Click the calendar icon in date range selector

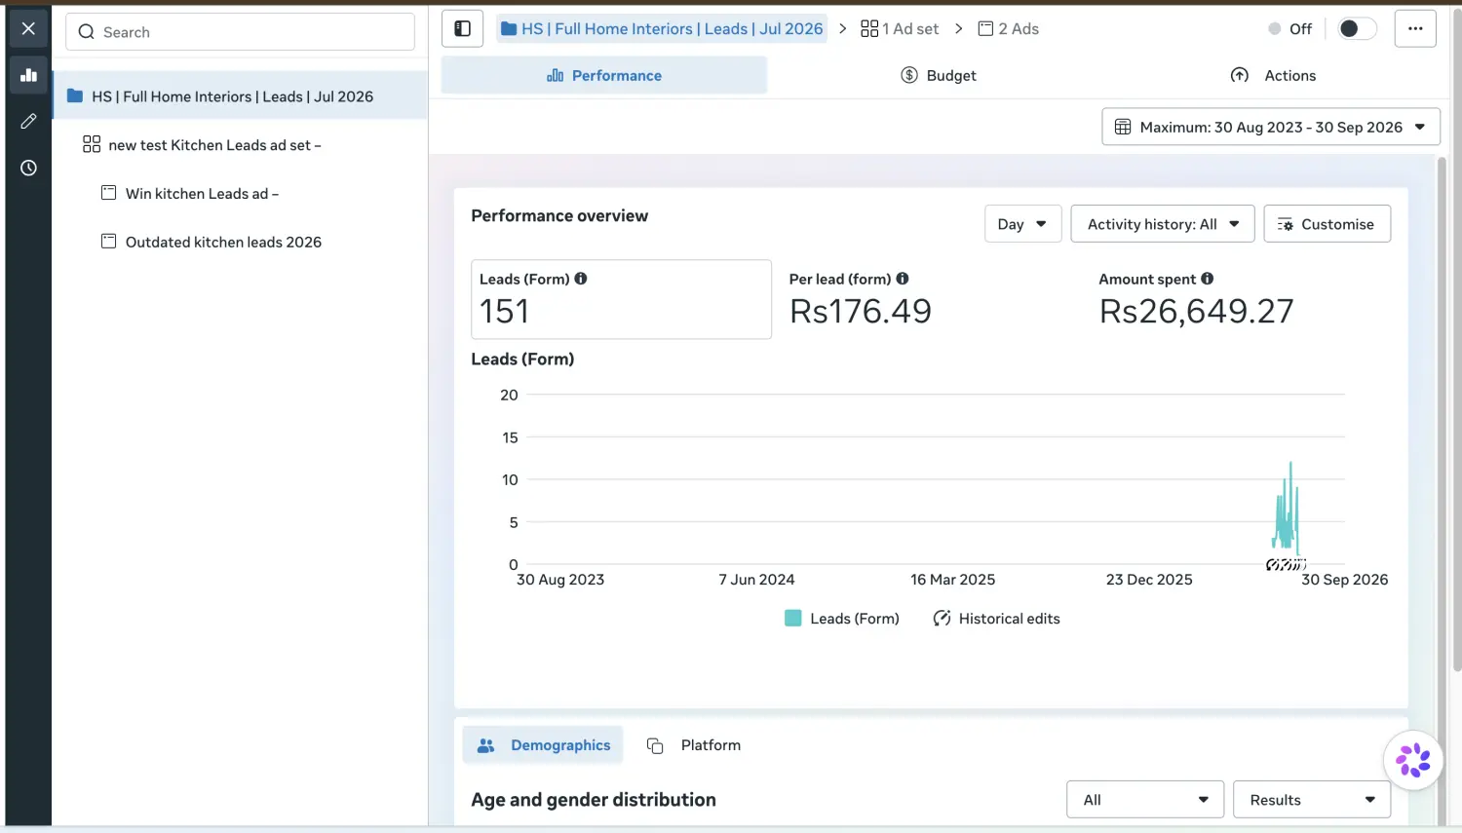pyautogui.click(x=1123, y=127)
